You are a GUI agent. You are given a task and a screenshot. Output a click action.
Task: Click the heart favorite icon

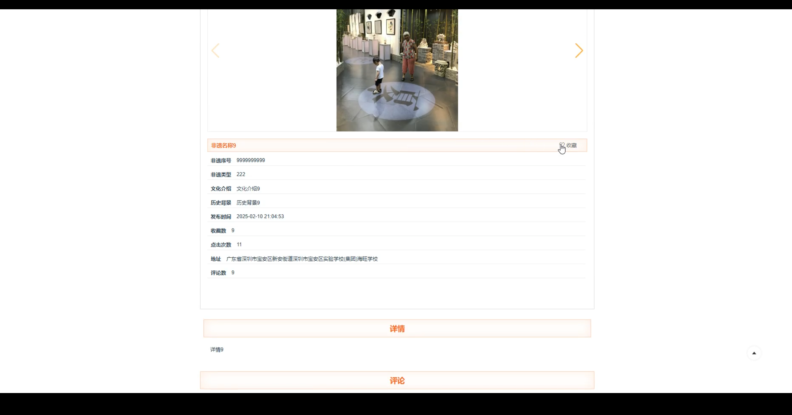point(562,145)
